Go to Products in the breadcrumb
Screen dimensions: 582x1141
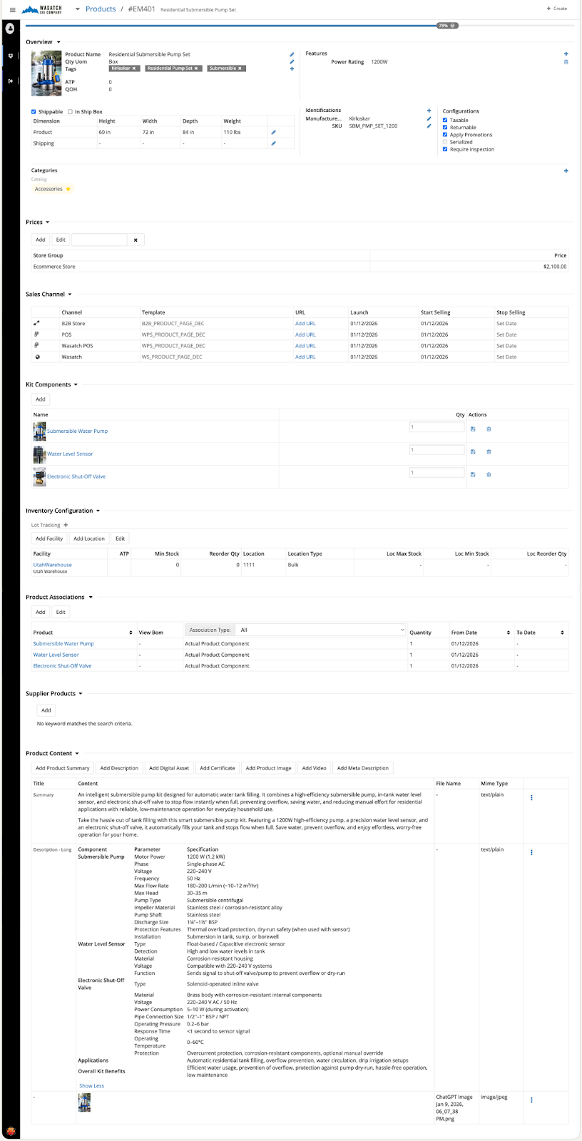point(101,9)
